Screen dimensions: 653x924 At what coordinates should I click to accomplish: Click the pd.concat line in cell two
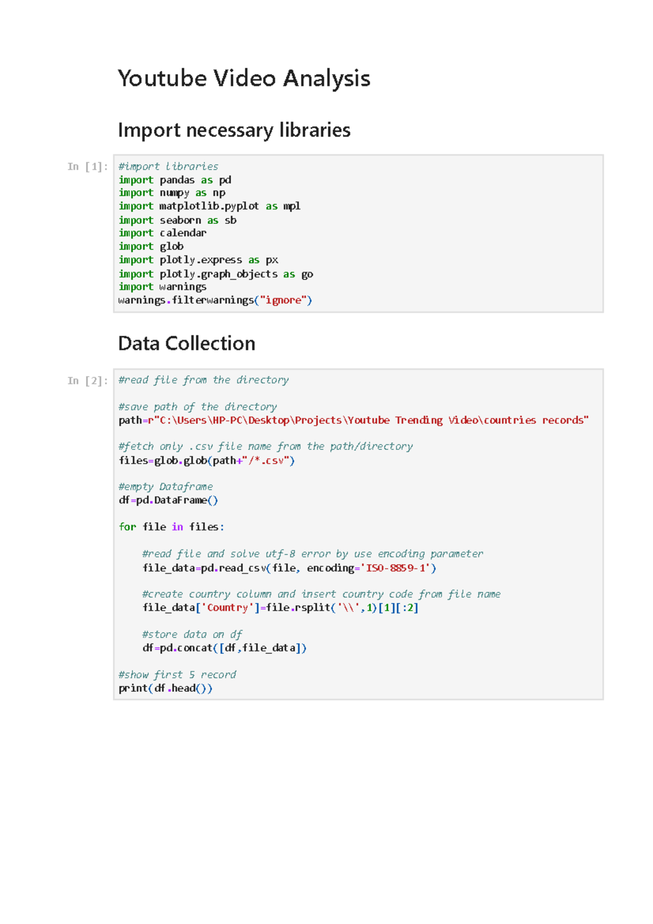click(x=224, y=648)
